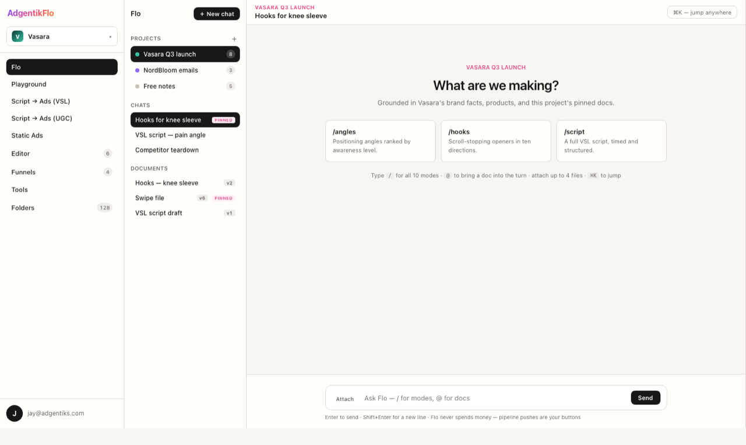The width and height of the screenshot is (746, 445).
Task: Click the v2 version badge
Action: pyautogui.click(x=230, y=183)
